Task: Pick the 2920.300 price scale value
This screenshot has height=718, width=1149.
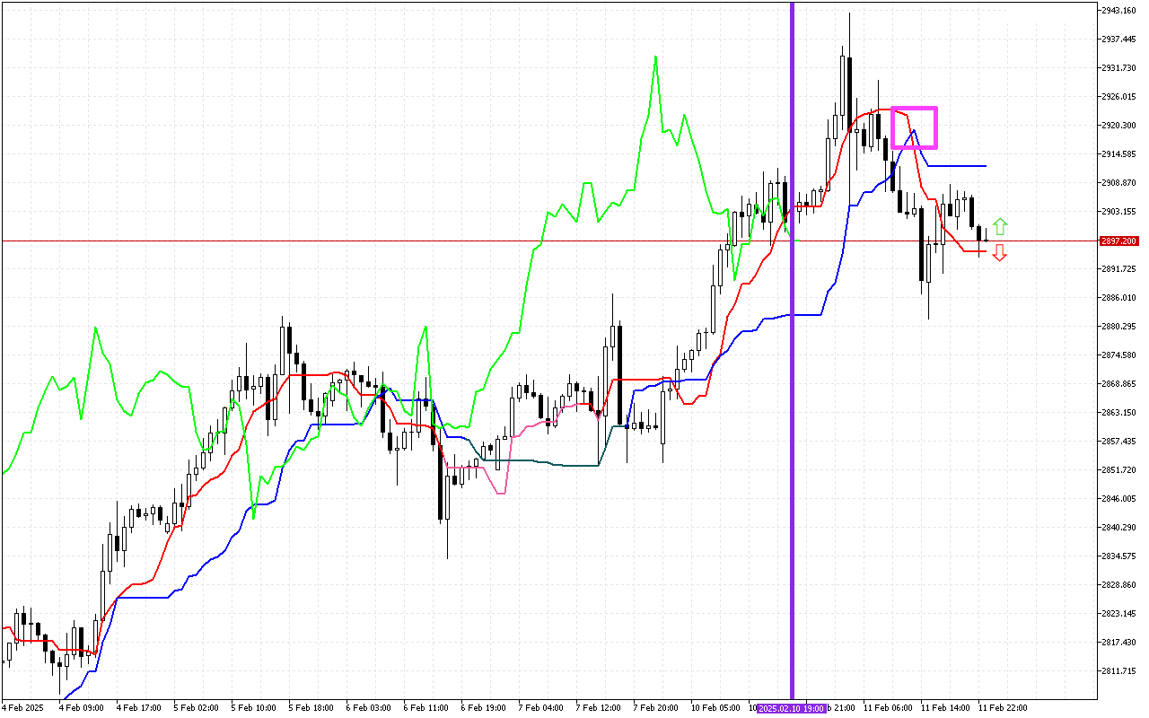Action: point(1118,126)
